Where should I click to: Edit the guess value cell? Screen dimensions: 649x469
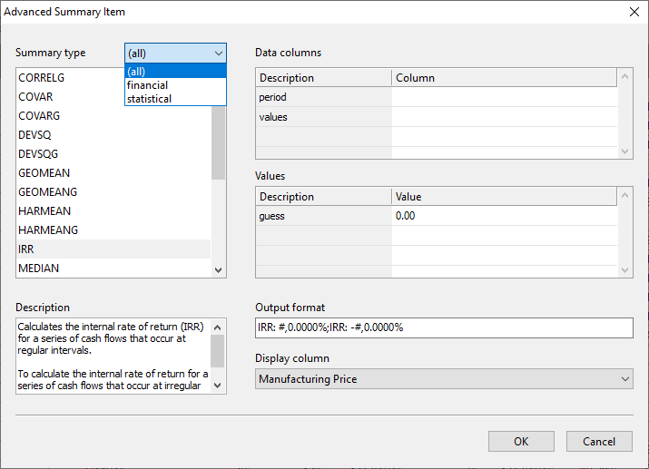[x=504, y=216]
